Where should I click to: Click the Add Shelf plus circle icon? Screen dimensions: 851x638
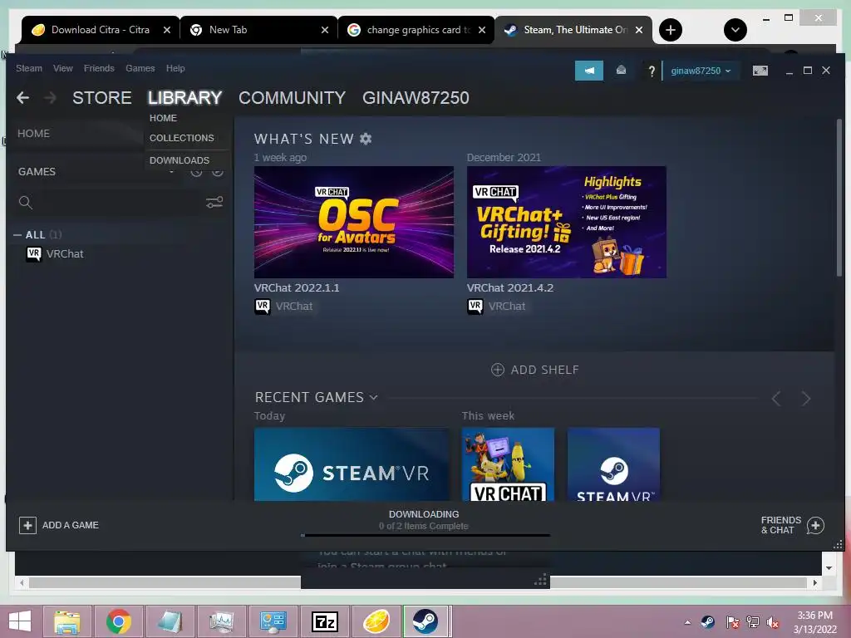pyautogui.click(x=498, y=370)
